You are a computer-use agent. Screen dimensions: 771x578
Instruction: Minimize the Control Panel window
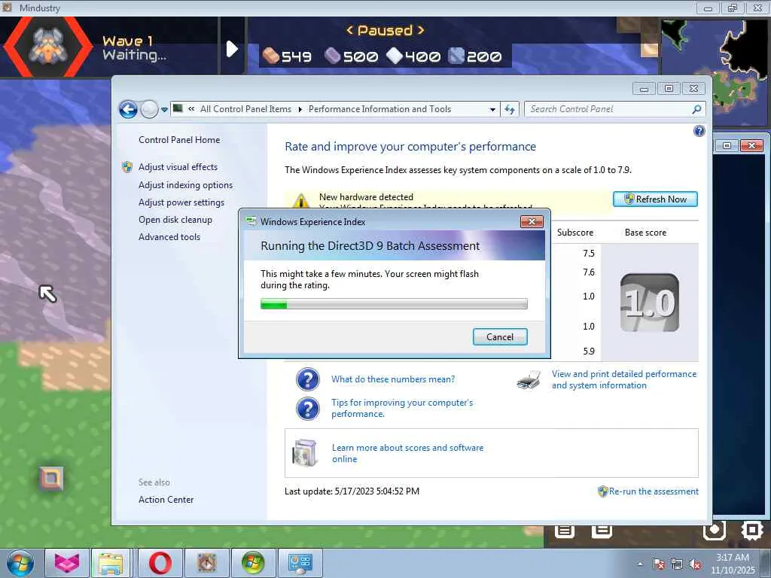click(645, 89)
